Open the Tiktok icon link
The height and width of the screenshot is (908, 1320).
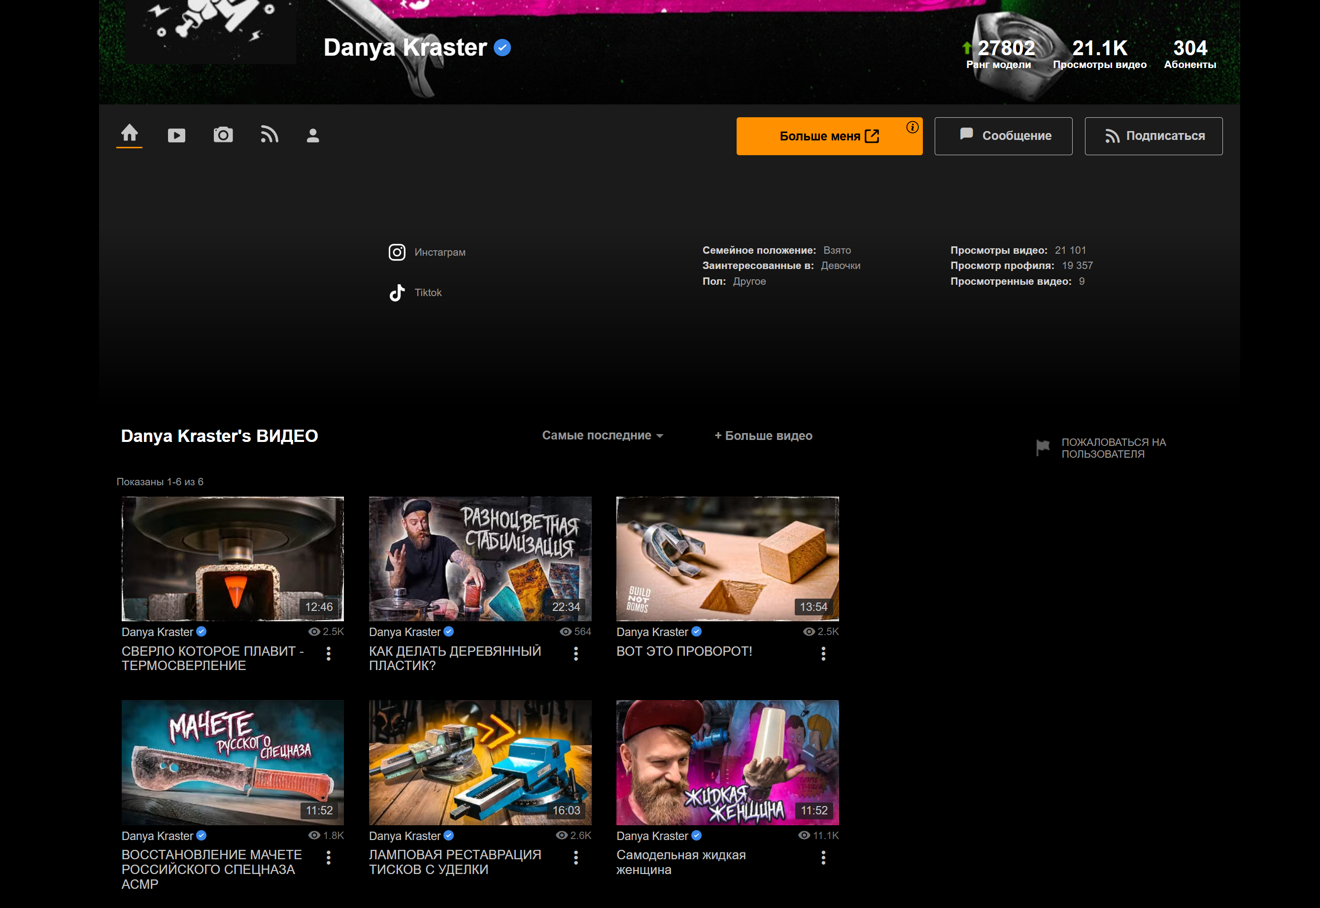(x=397, y=293)
